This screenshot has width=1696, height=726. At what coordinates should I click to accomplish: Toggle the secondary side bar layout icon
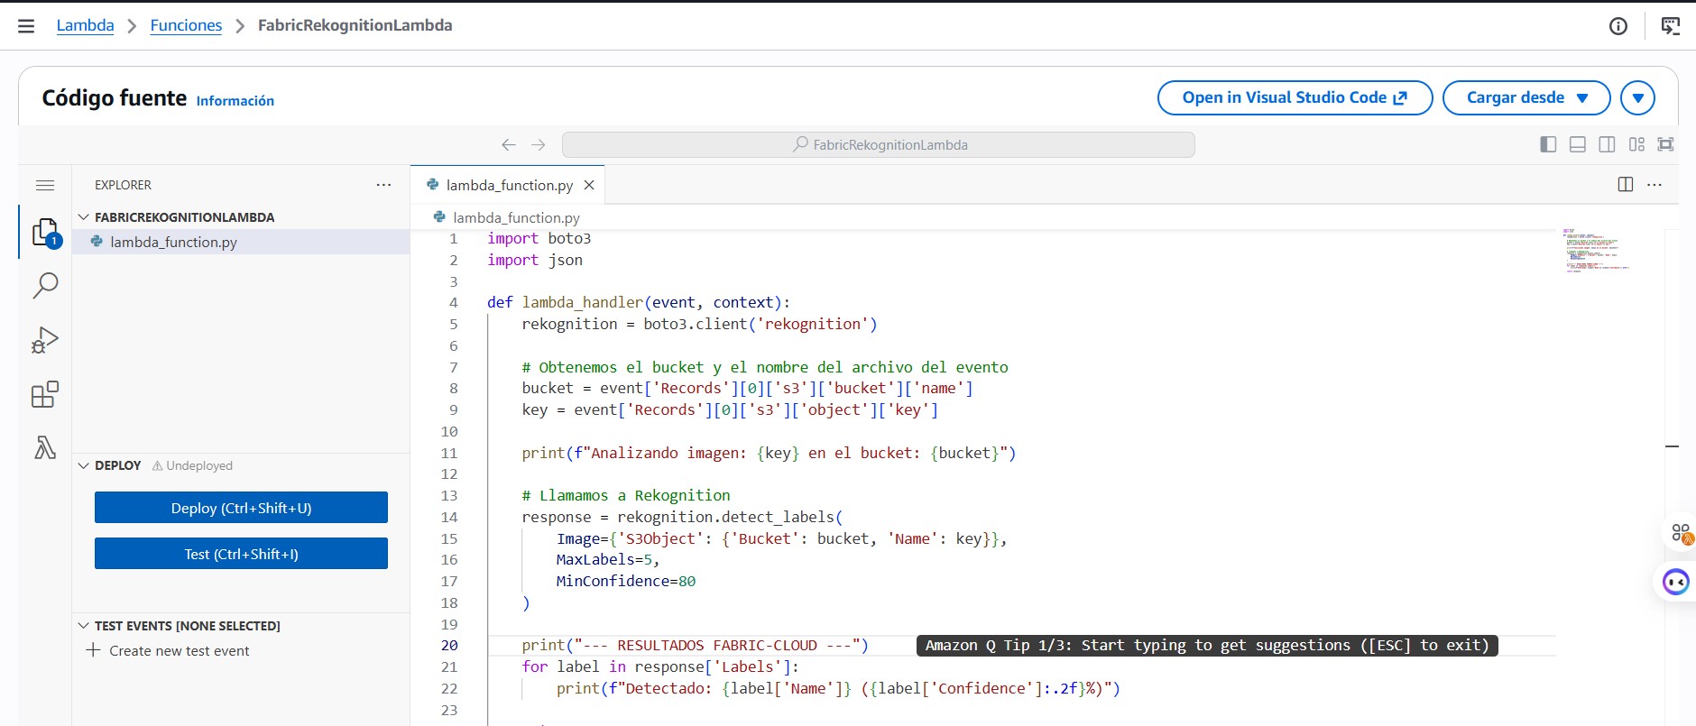1607,144
